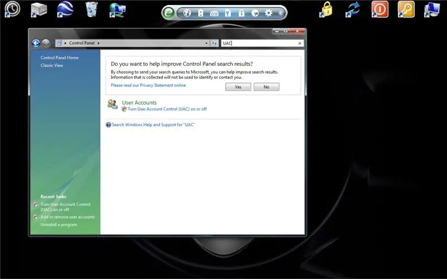Viewport: 447px width, 279px height.
Task: Open Turn User Account Control on or off
Action: tap(167, 109)
